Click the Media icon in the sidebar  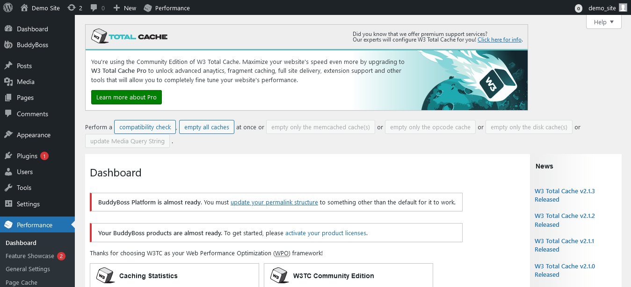[8, 82]
